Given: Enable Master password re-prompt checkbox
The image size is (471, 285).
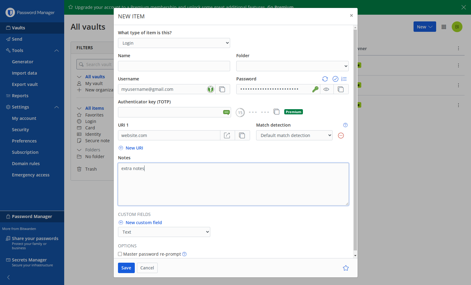Looking at the screenshot, I should point(120,254).
